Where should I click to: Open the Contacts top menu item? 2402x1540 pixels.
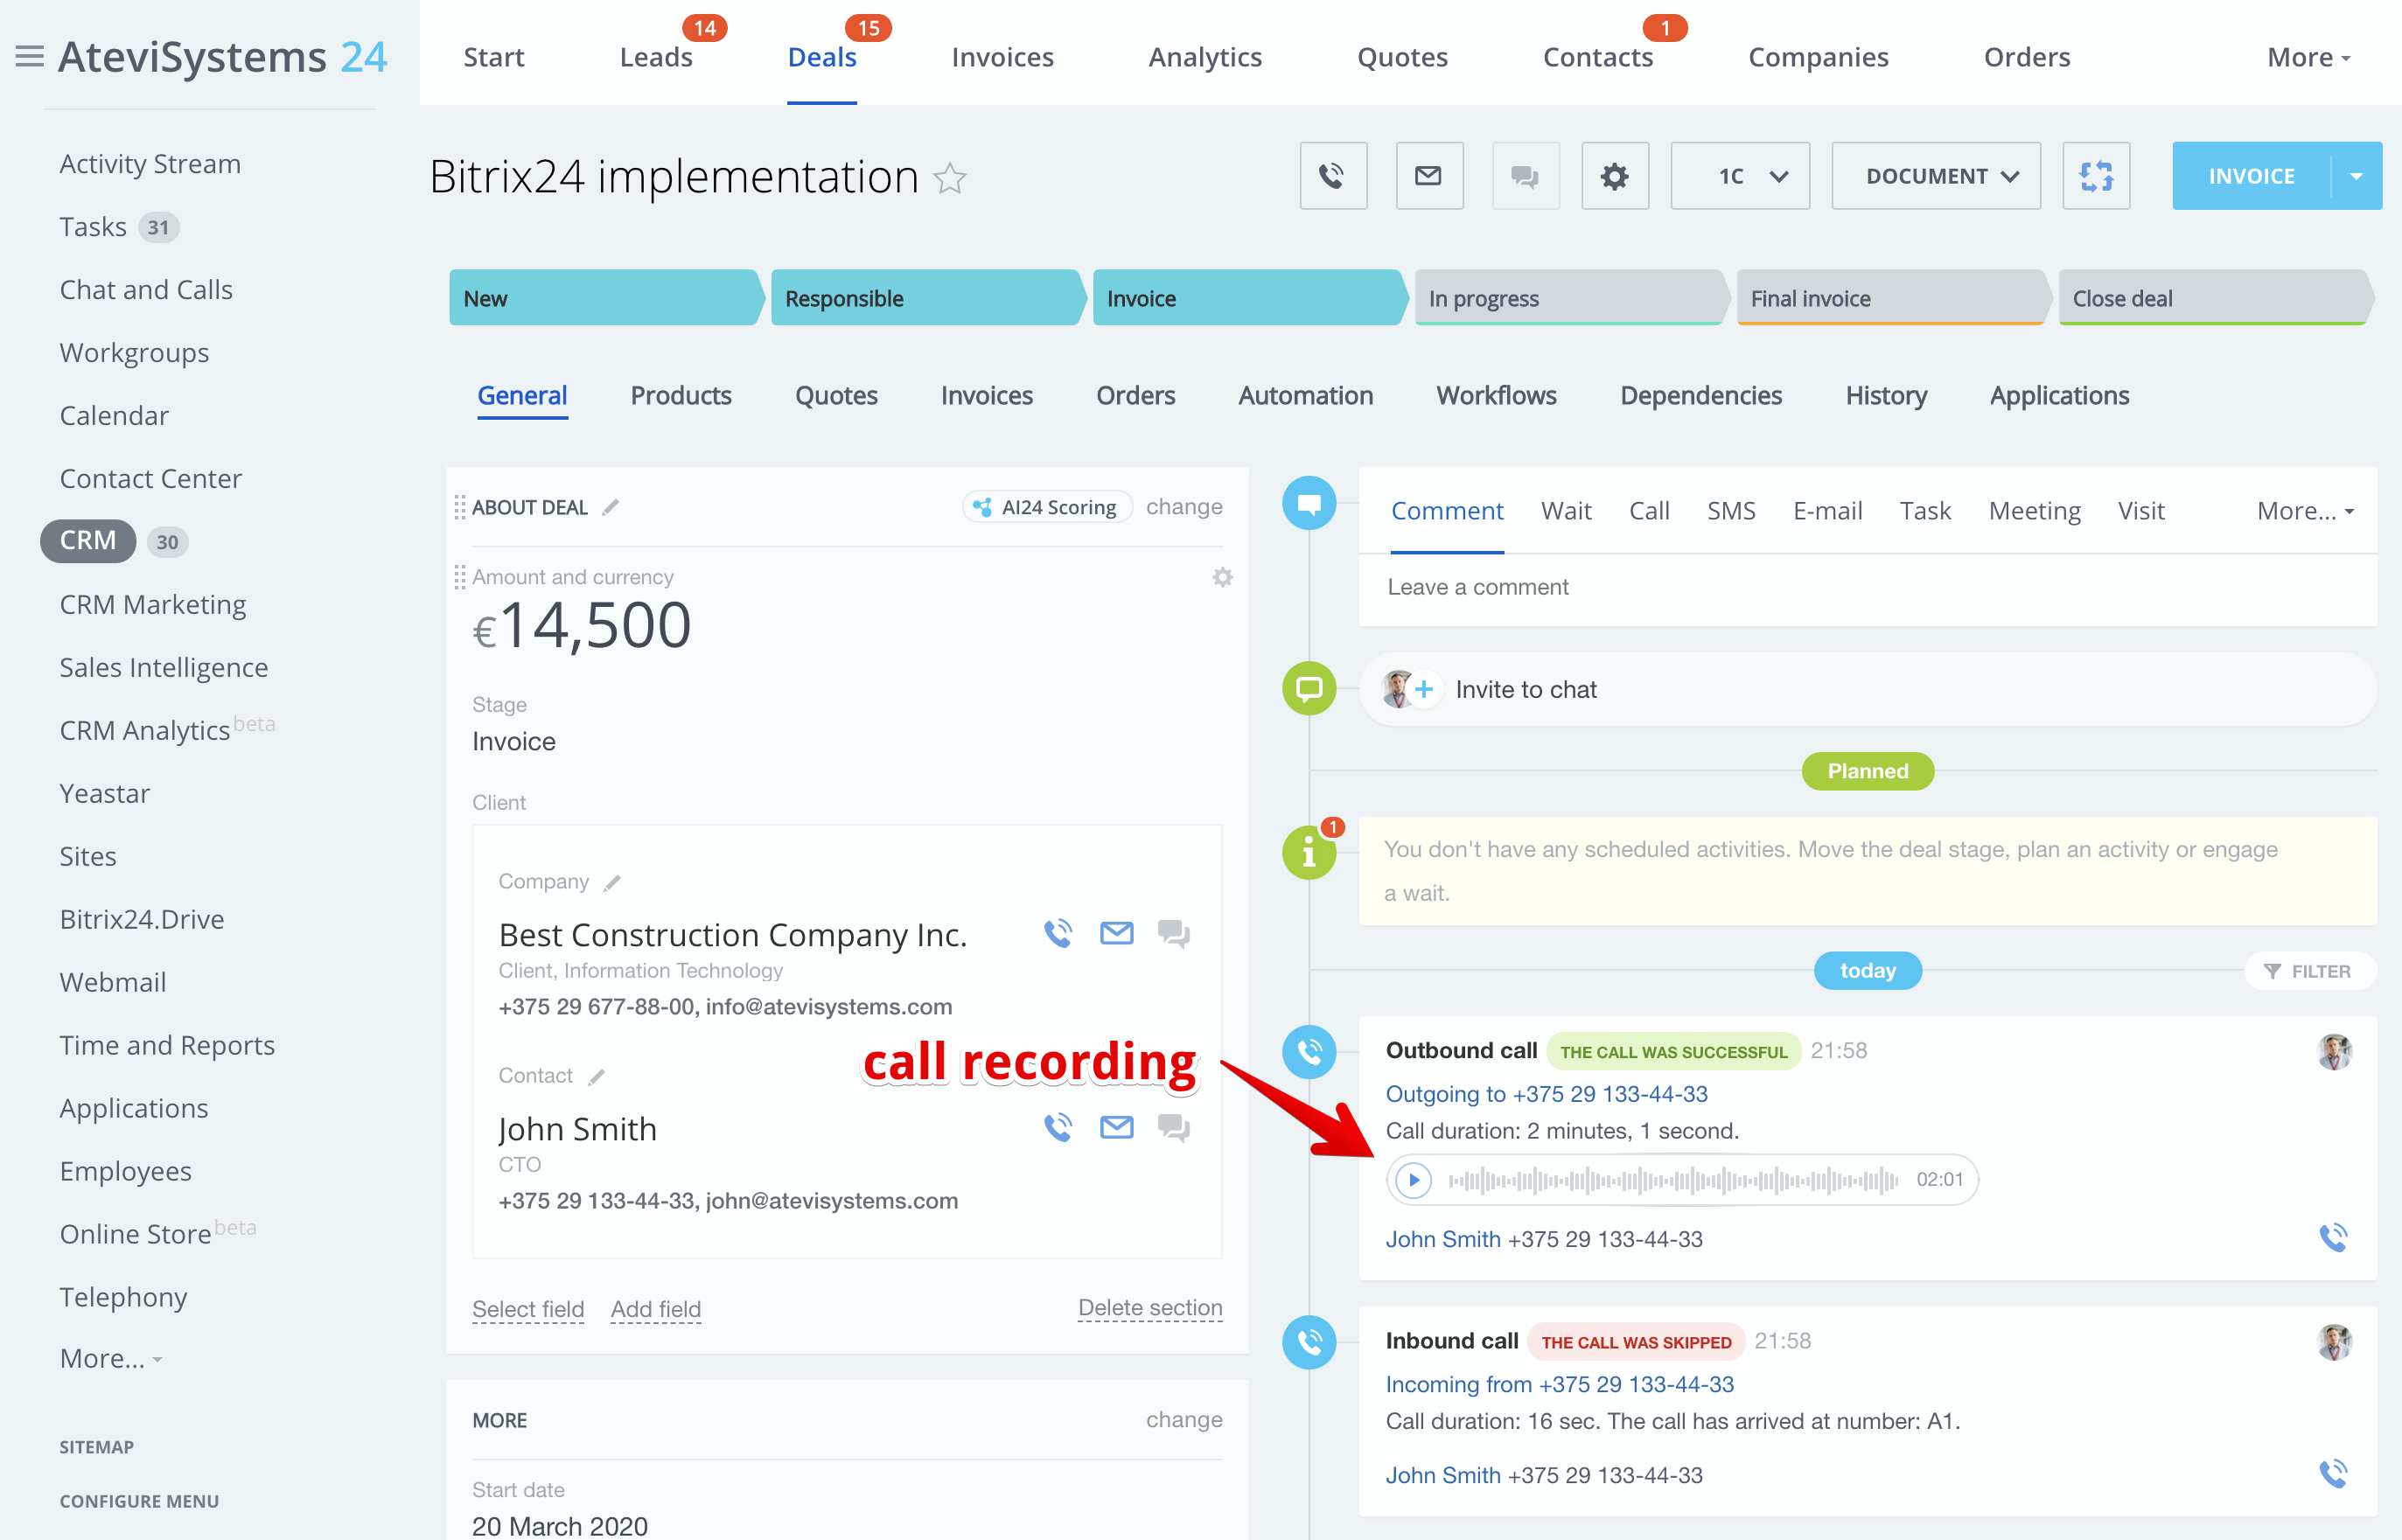click(1597, 57)
